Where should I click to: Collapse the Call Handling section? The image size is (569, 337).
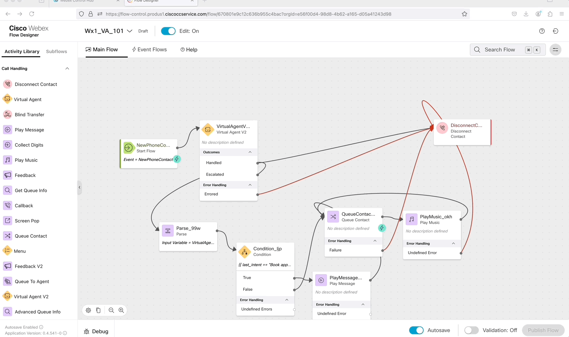(x=67, y=69)
